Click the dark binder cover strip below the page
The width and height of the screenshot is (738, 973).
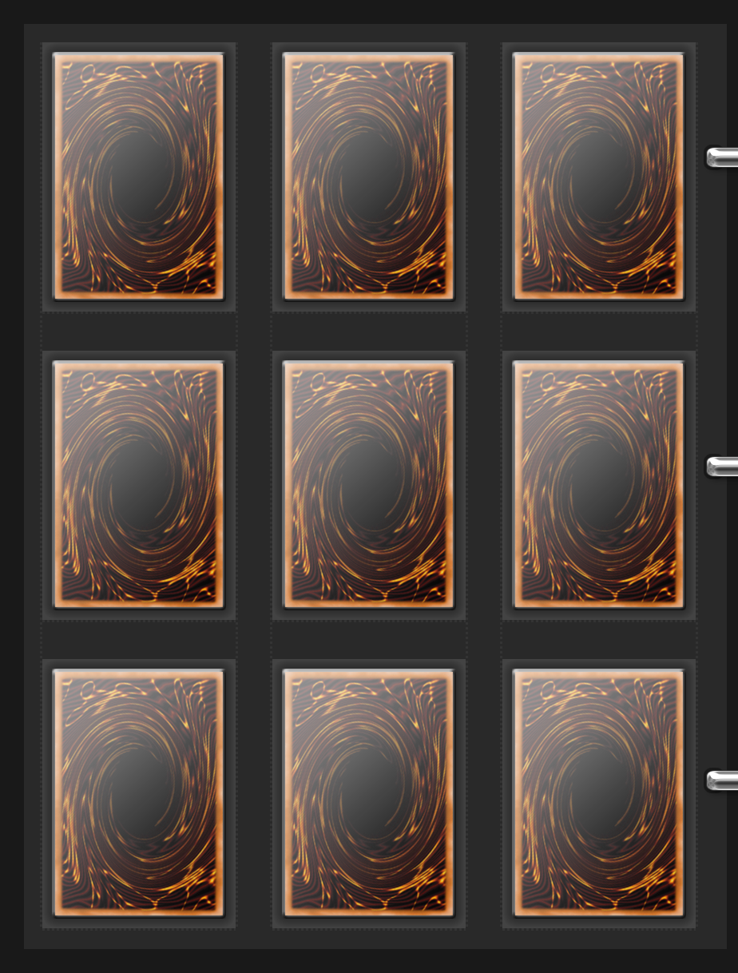click(x=369, y=961)
